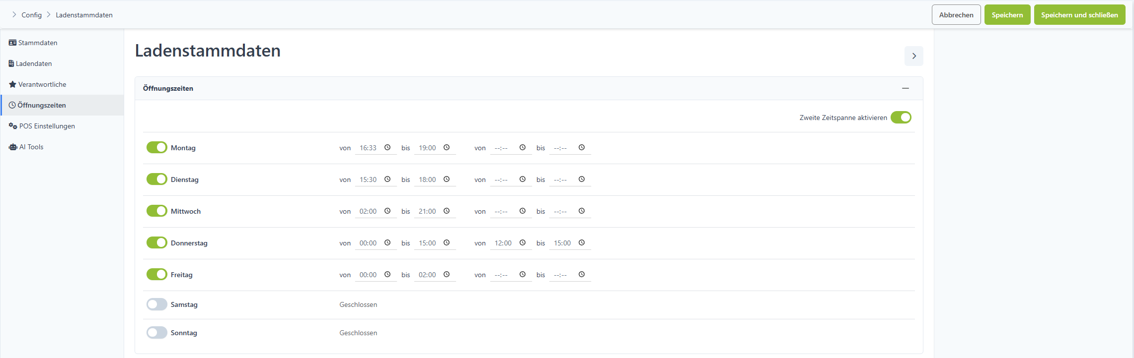Image resolution: width=1134 pixels, height=358 pixels.
Task: Click clock icon for Dienstag first start time
Action: pyautogui.click(x=387, y=179)
